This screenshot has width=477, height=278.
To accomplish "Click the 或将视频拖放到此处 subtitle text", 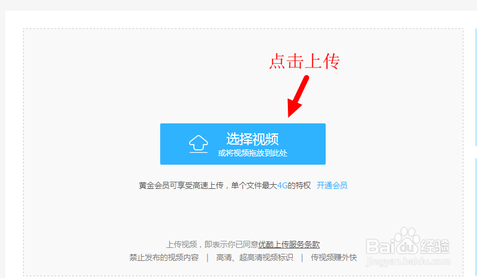I will [x=252, y=153].
